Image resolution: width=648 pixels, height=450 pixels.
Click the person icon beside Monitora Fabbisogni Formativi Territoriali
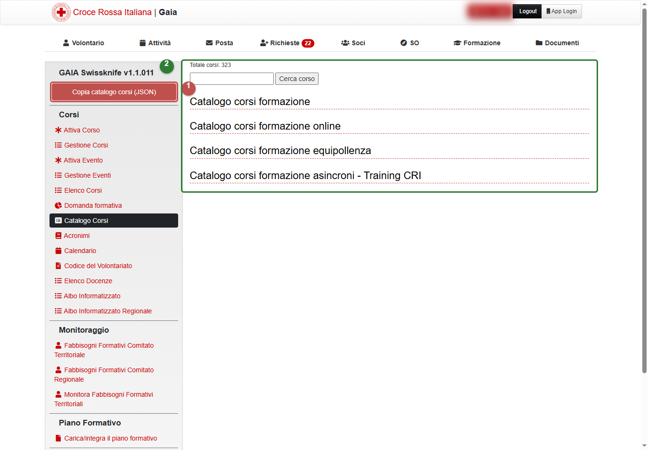[x=58, y=394]
